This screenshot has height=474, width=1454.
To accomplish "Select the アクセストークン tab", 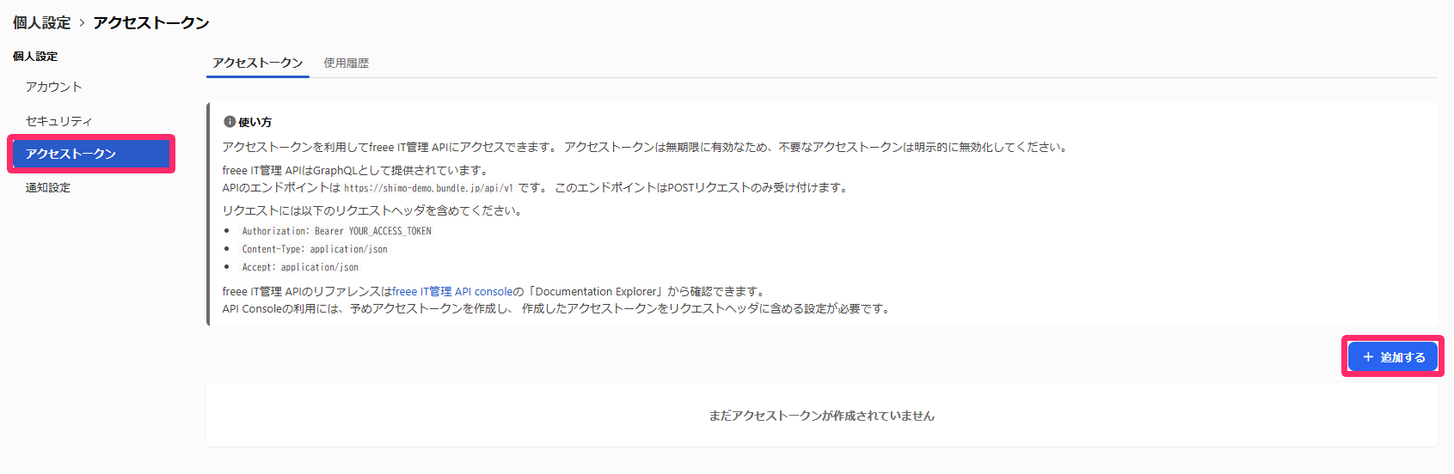I will (x=258, y=63).
